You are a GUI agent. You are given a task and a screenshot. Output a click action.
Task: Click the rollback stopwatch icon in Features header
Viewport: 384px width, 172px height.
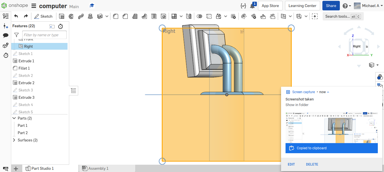point(60,26)
